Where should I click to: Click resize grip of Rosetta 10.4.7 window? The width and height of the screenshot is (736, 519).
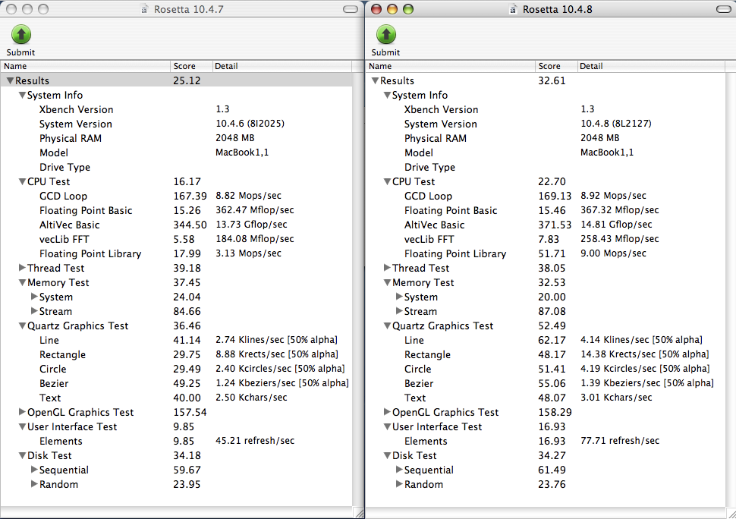359,514
